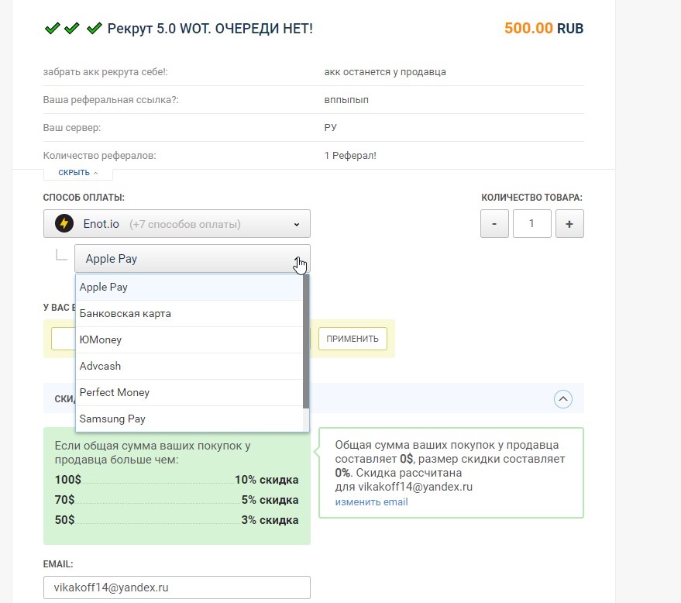Viewport: 681px width, 603px height.
Task: Click the quantity number field
Action: point(531,224)
